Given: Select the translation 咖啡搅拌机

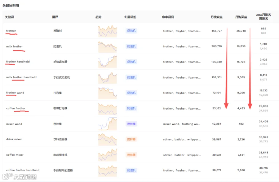Looking at the screenshot, I should click(x=60, y=155).
